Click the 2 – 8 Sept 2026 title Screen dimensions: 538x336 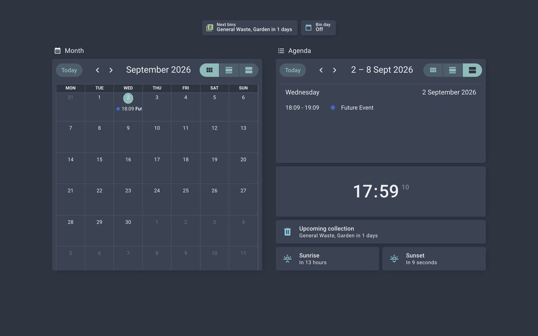(x=382, y=70)
